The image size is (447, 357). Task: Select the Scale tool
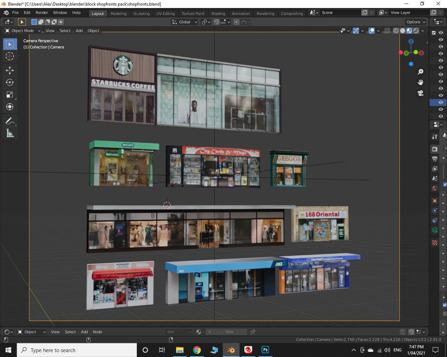click(10, 94)
